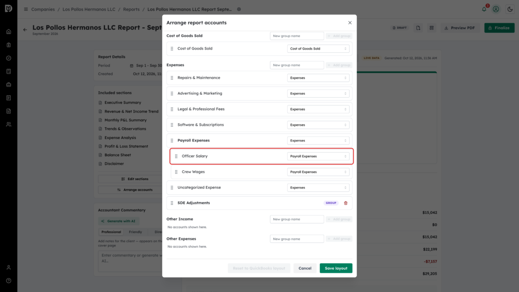The height and width of the screenshot is (292, 519).
Task: Toggle dark mode moon icon
Action: [510, 9]
